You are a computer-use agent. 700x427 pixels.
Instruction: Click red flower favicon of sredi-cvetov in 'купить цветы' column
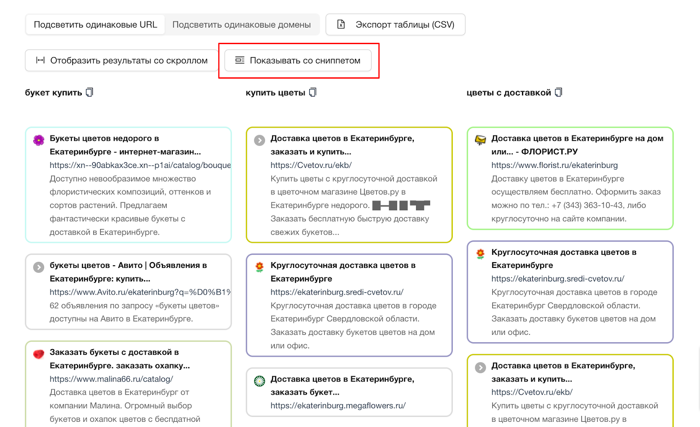260,267
